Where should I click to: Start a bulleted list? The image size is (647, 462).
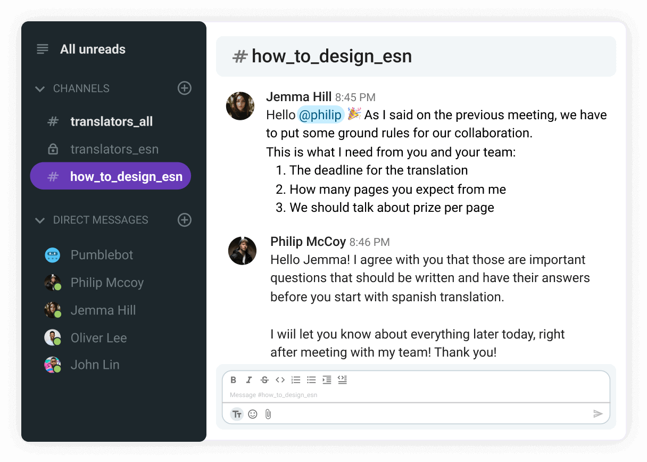(x=311, y=380)
